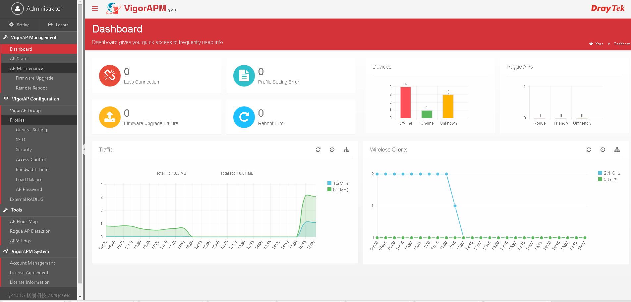Click the red Off-line devices bar
The height and width of the screenshot is (302, 631).
point(406,102)
